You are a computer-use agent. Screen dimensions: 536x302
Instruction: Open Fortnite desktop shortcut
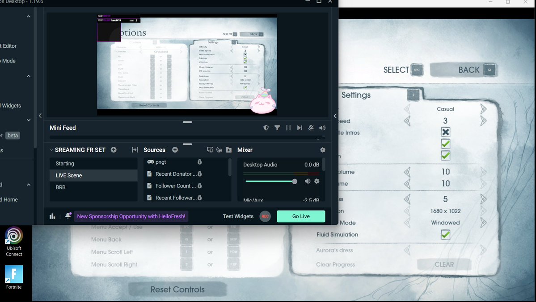point(14,277)
